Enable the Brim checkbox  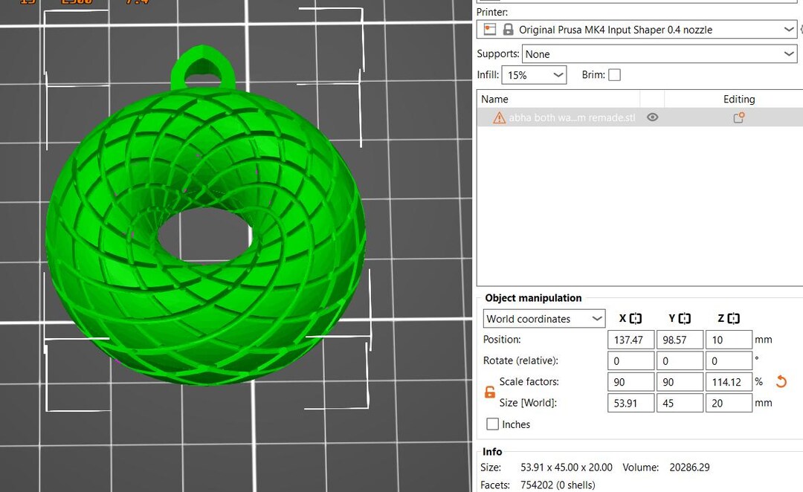pyautogui.click(x=614, y=74)
